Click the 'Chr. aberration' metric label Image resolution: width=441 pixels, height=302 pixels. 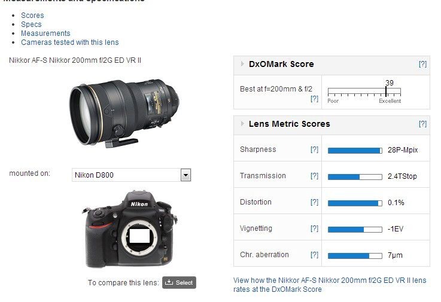tap(264, 255)
